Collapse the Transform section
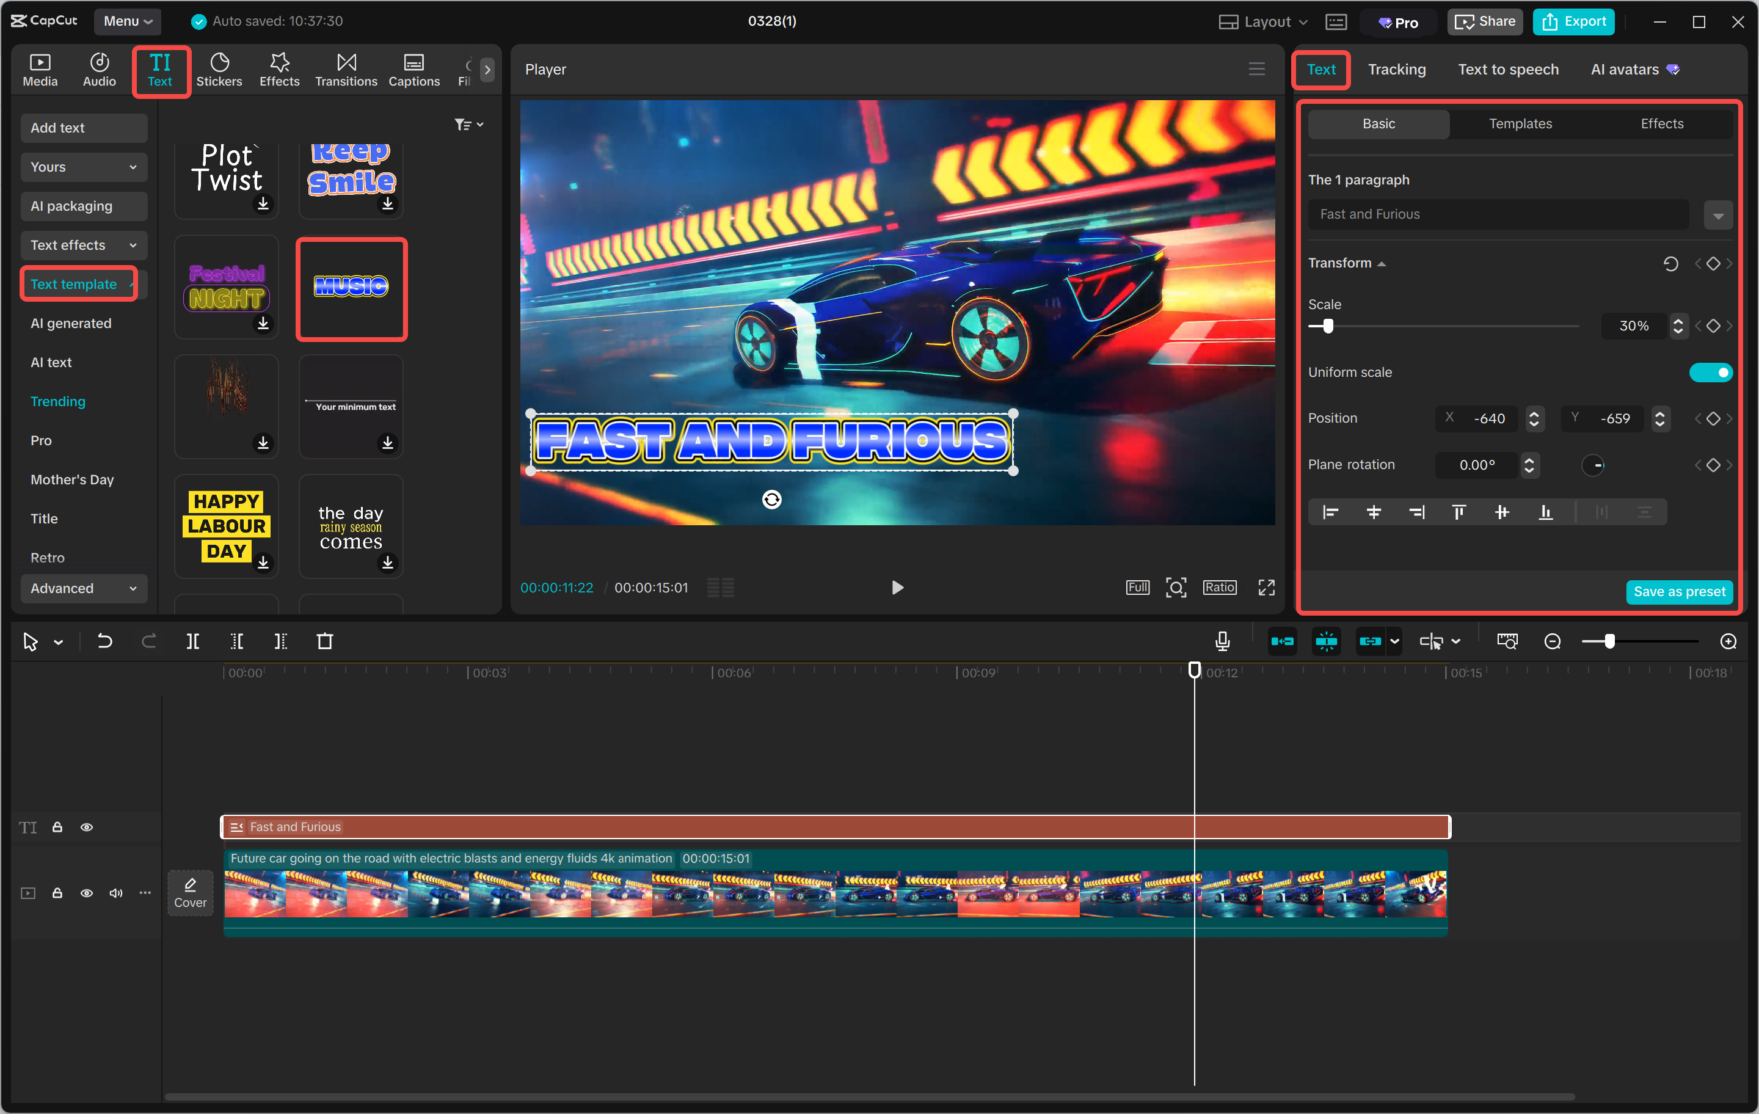This screenshot has width=1759, height=1114. 1383,263
